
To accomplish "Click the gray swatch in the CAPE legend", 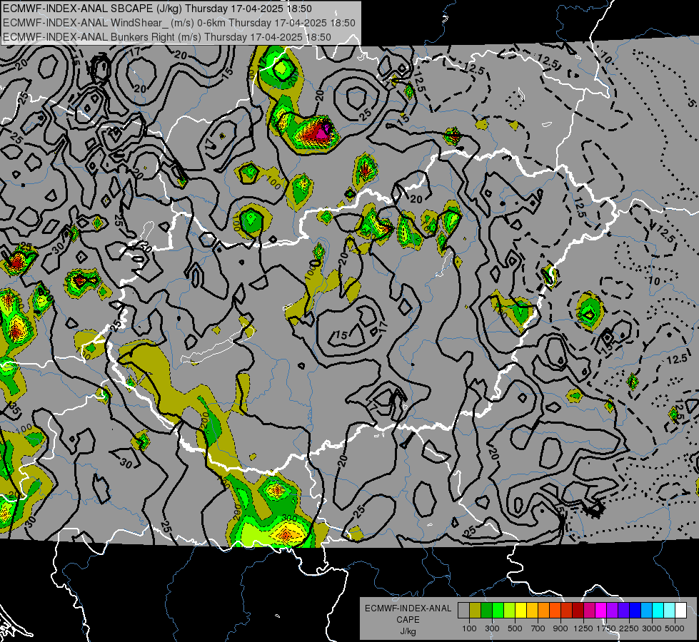I will pyautogui.click(x=463, y=611).
